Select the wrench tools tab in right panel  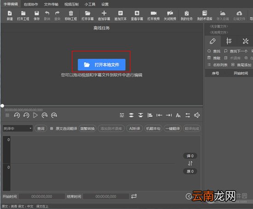[x=245, y=41]
